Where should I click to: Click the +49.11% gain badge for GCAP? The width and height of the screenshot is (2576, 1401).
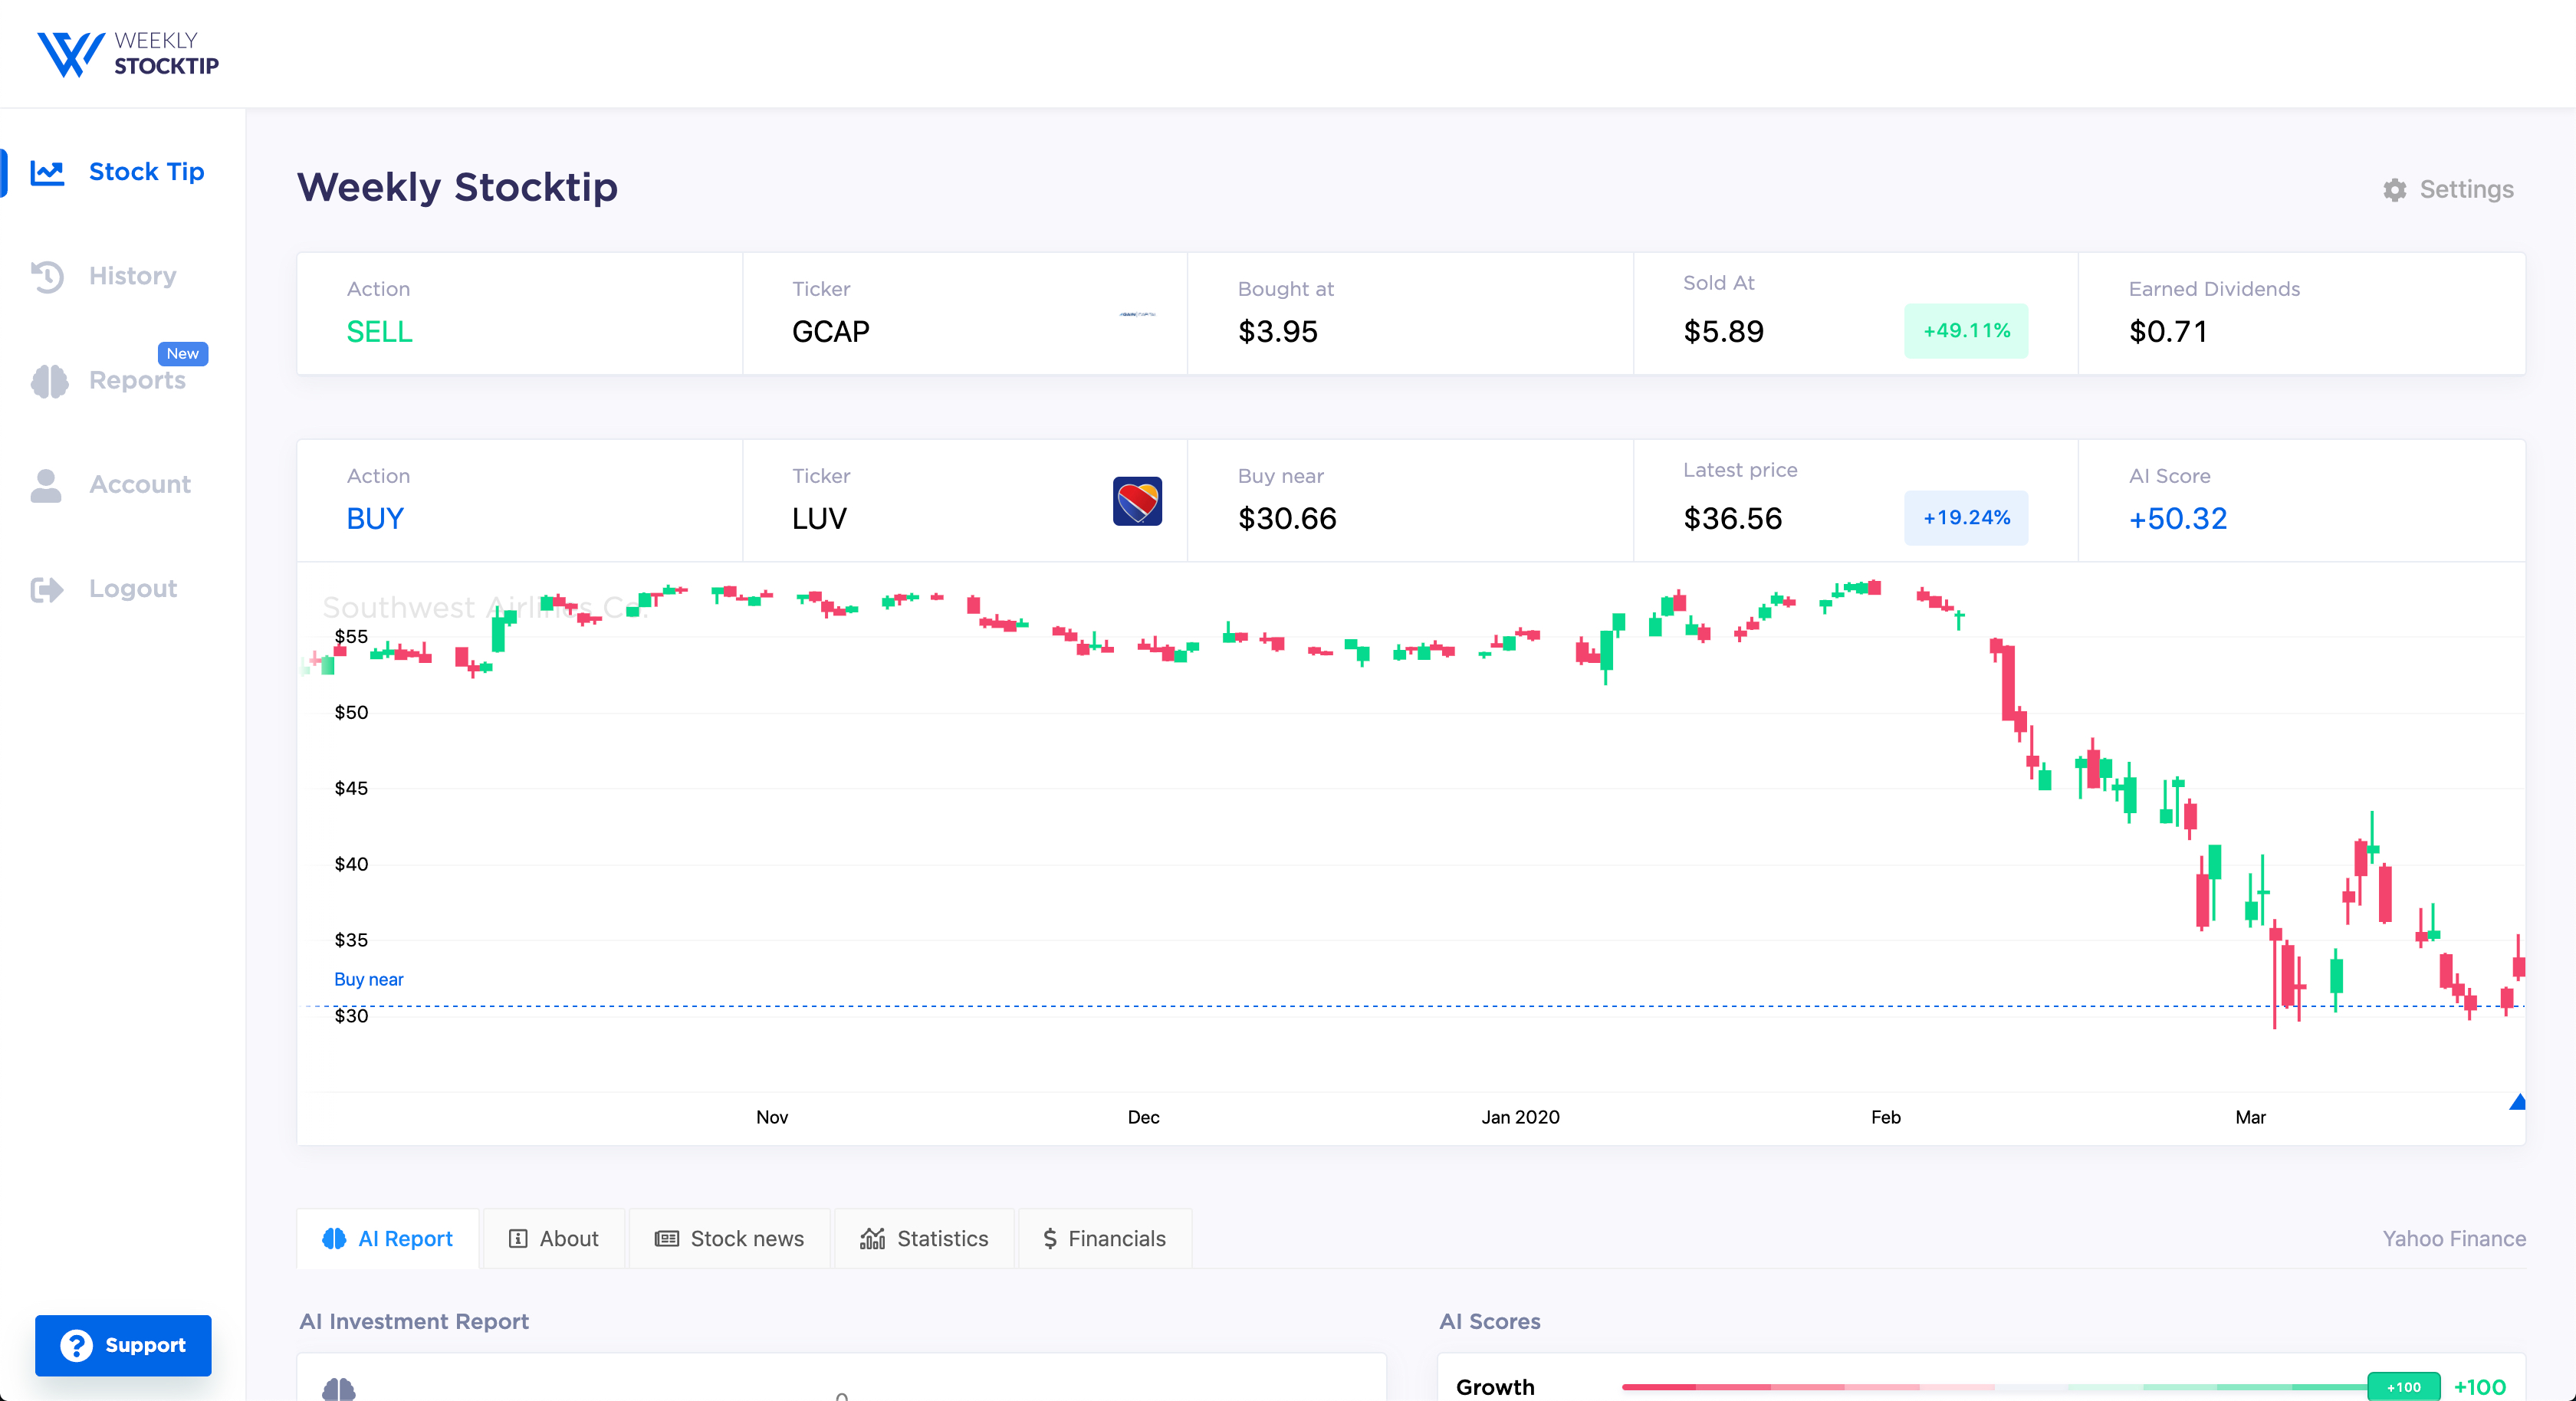click(x=1966, y=331)
